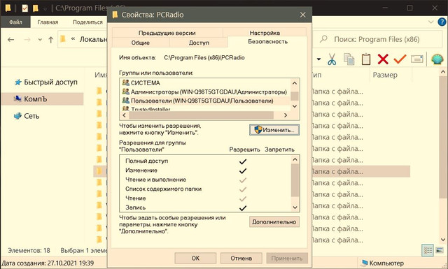The height and width of the screenshot is (269, 448).
Task: Switch to the Настройка tab
Action: click(x=265, y=33)
